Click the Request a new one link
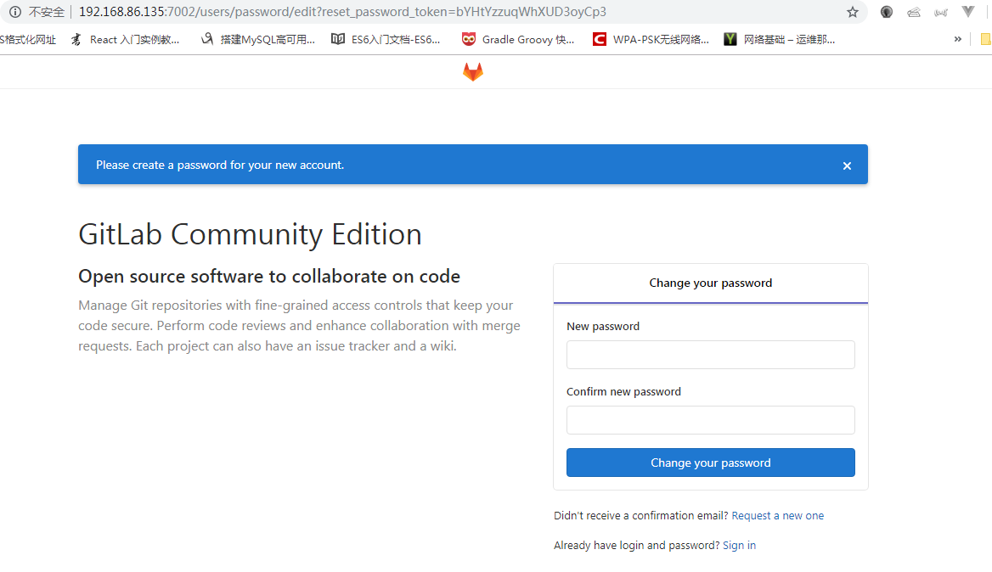 777,515
